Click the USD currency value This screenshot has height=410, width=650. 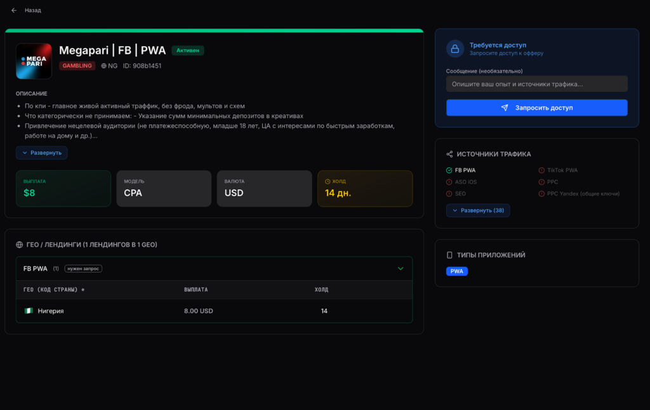234,193
